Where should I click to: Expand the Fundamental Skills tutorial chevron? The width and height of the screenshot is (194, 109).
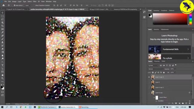pos(188,49)
